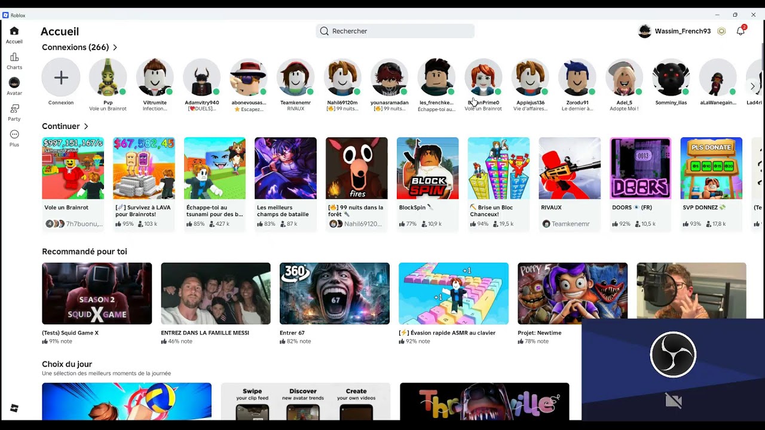Open Teamkenemr's avatar in connections
The height and width of the screenshot is (430, 765).
[296, 78]
